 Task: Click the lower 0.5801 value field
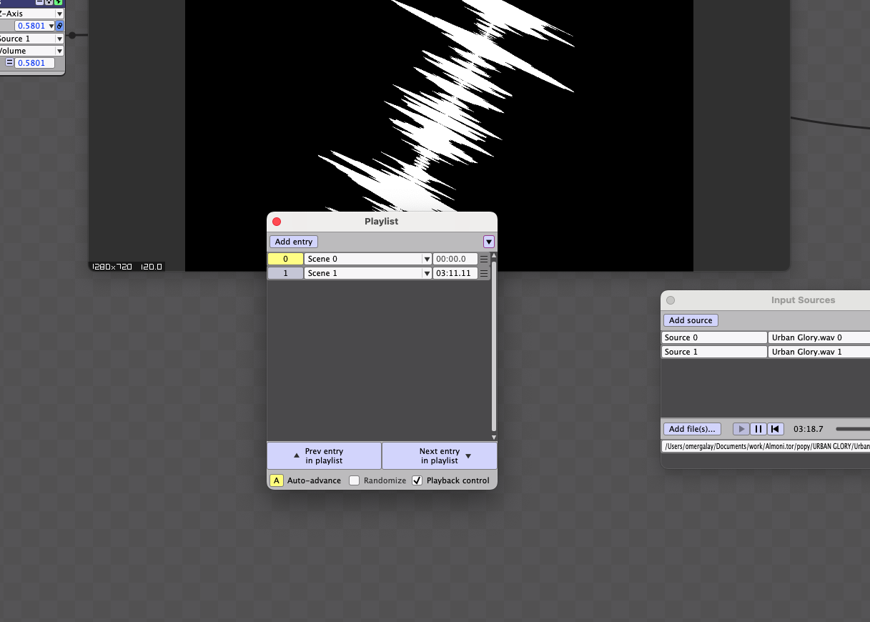click(34, 63)
